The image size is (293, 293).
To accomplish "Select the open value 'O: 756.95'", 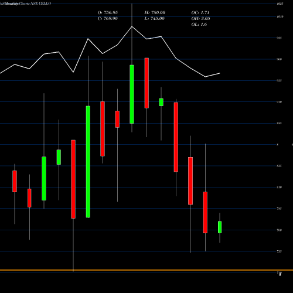I will tap(108, 13).
